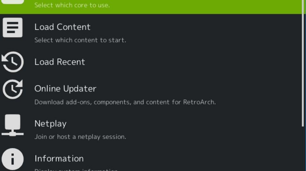Choose the Netplay menu title
306x171 pixels.
coord(51,124)
